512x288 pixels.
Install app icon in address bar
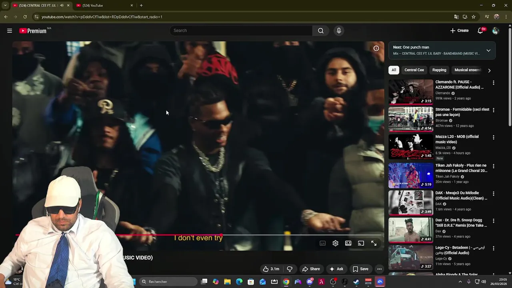coord(465,17)
